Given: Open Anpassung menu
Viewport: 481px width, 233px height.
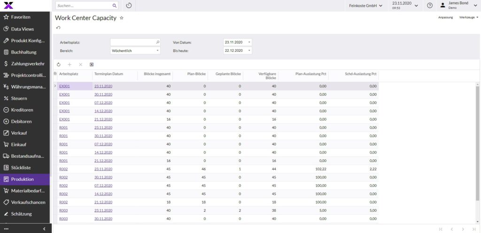Looking at the screenshot, I should click(x=445, y=17).
